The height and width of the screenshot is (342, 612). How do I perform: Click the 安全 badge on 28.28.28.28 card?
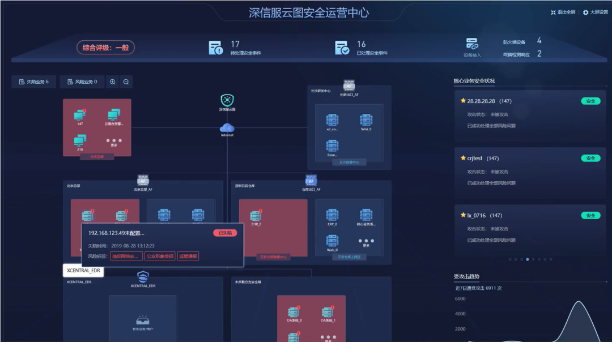[590, 101]
